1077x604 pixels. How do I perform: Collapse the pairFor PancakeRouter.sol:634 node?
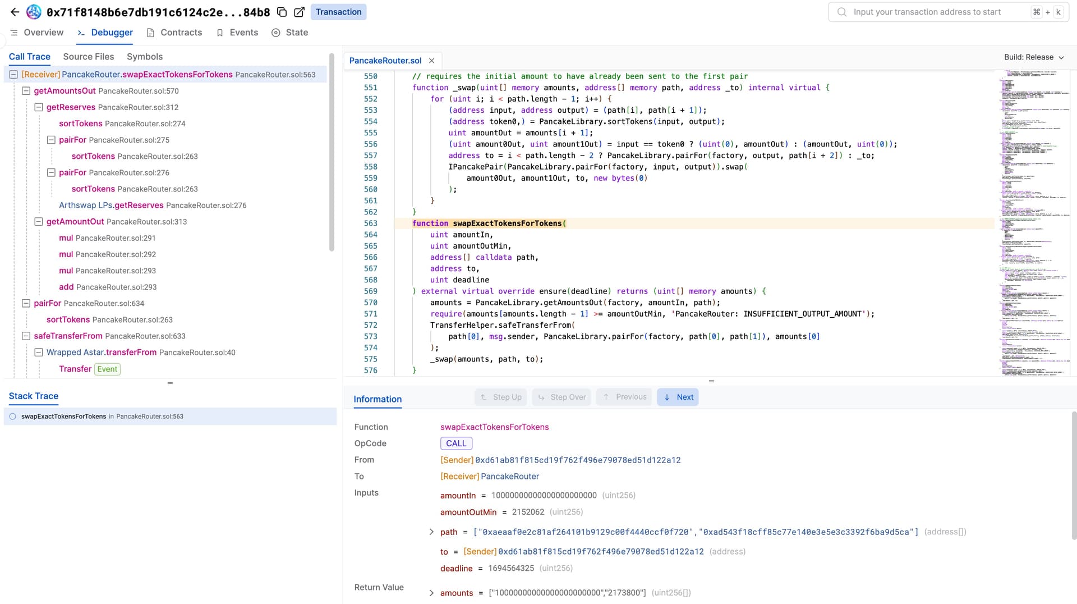coord(26,303)
